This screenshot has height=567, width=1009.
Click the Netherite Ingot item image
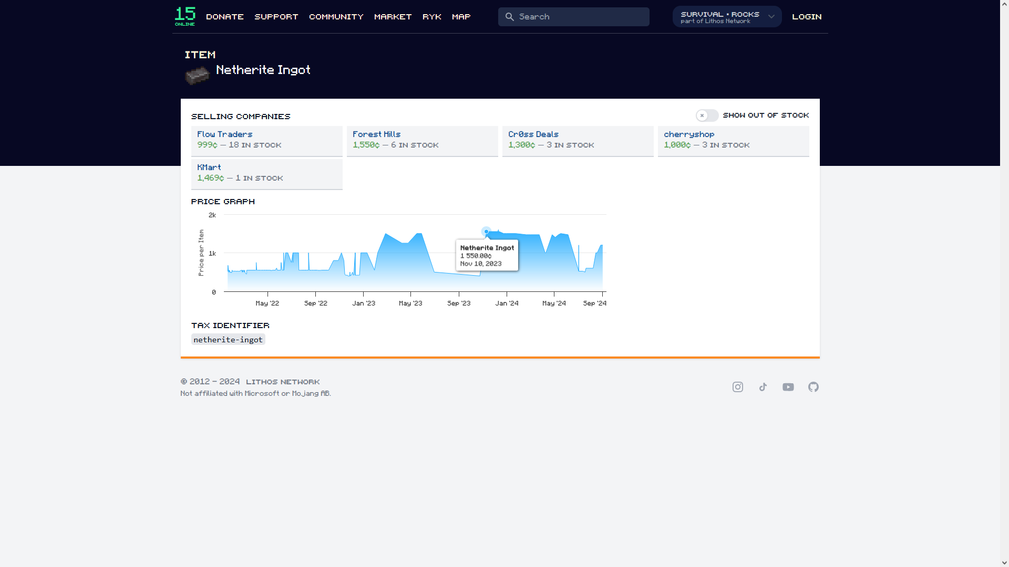(197, 76)
